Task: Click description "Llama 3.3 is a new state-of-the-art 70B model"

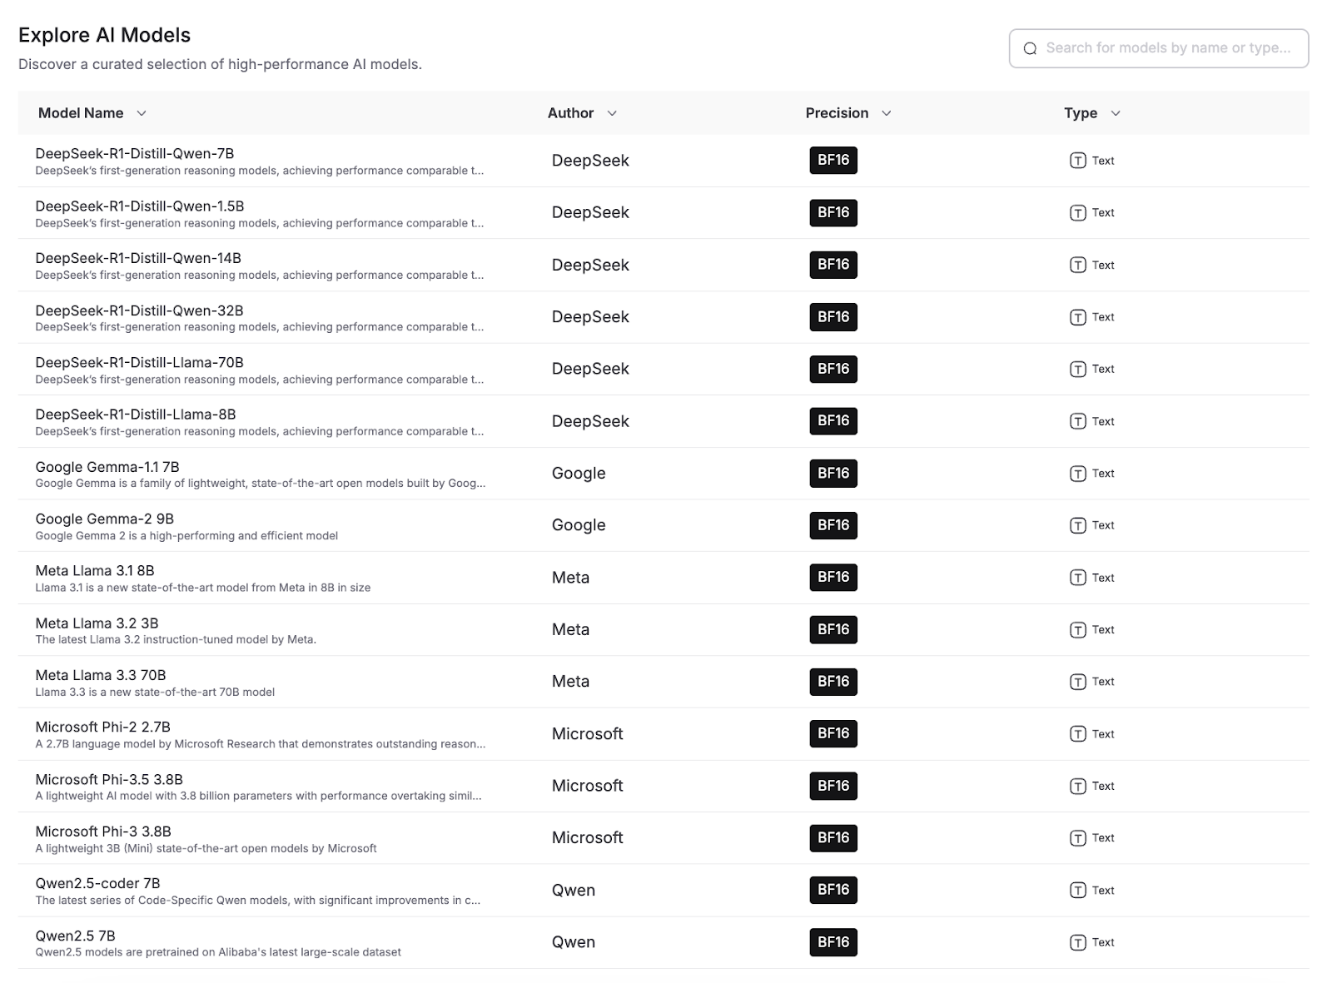Action: click(x=155, y=693)
